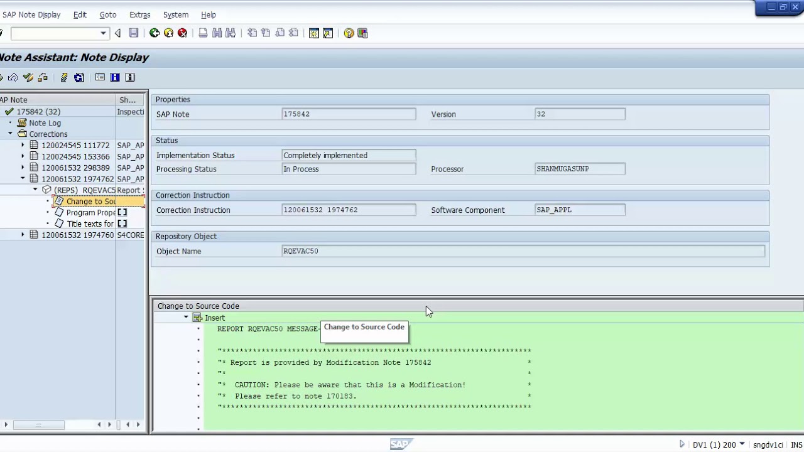Screen dimensions: 804x452
Task: Open the Extras menu
Action: [x=139, y=14]
